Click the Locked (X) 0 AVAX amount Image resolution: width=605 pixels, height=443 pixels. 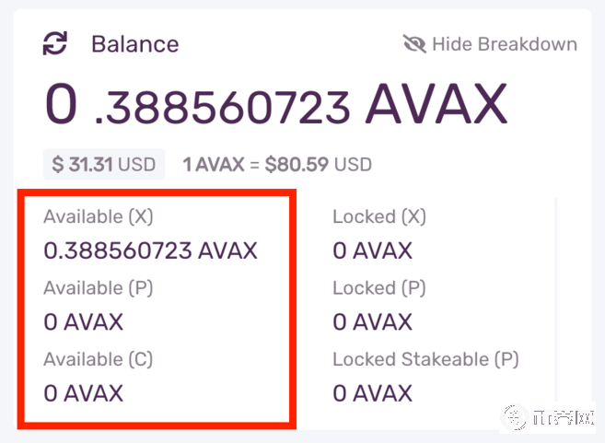(372, 251)
